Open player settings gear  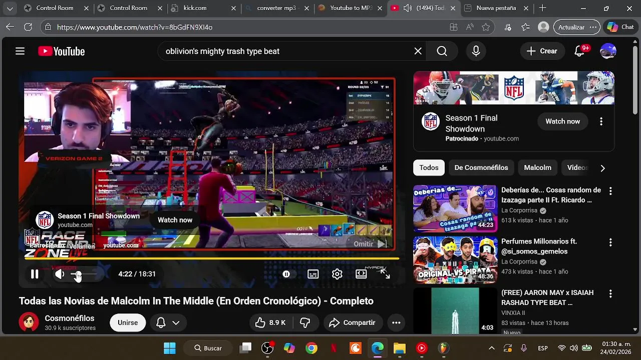pos(337,274)
